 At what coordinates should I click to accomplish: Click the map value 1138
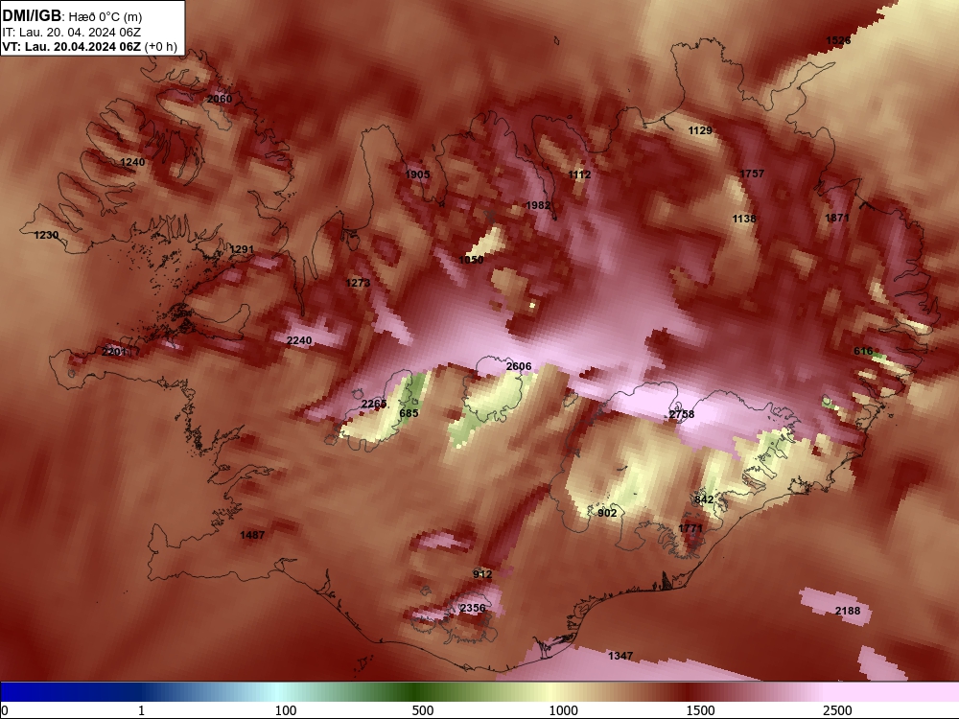[x=744, y=219]
